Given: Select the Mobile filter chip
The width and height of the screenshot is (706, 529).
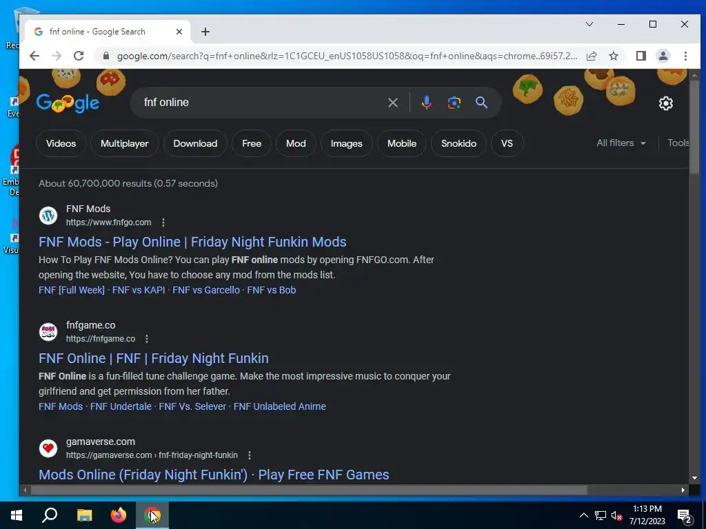Looking at the screenshot, I should coord(402,143).
